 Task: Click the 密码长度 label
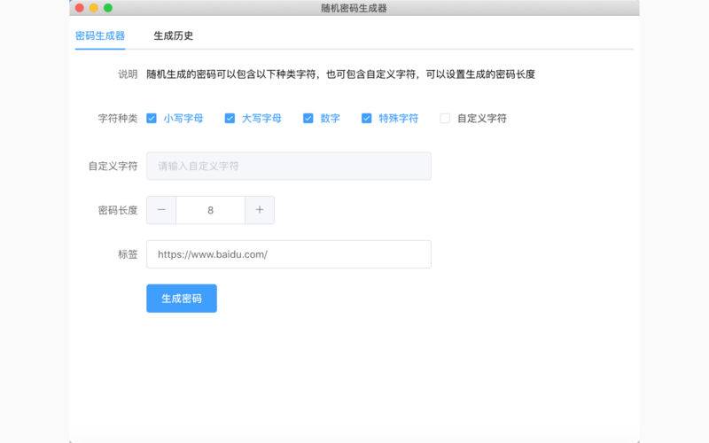tap(118, 210)
